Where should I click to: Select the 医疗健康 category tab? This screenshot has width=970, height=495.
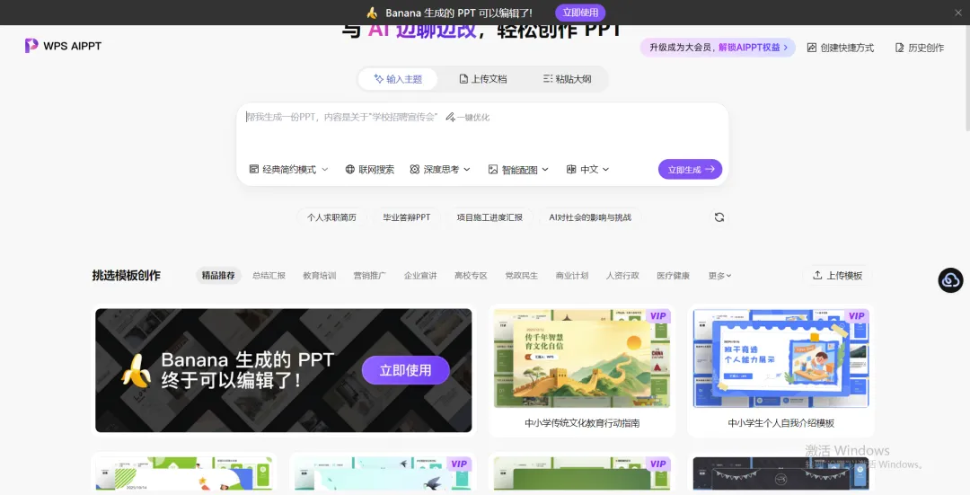click(x=673, y=275)
